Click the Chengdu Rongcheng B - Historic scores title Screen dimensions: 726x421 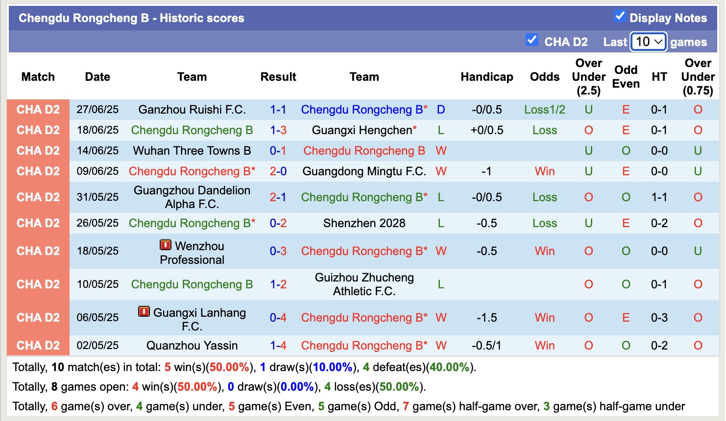tap(130, 18)
